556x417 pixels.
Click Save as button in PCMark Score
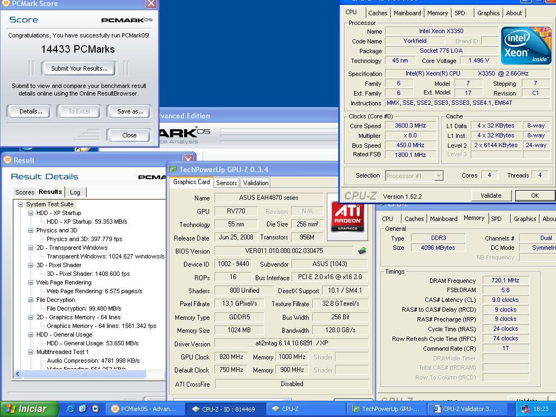129,111
